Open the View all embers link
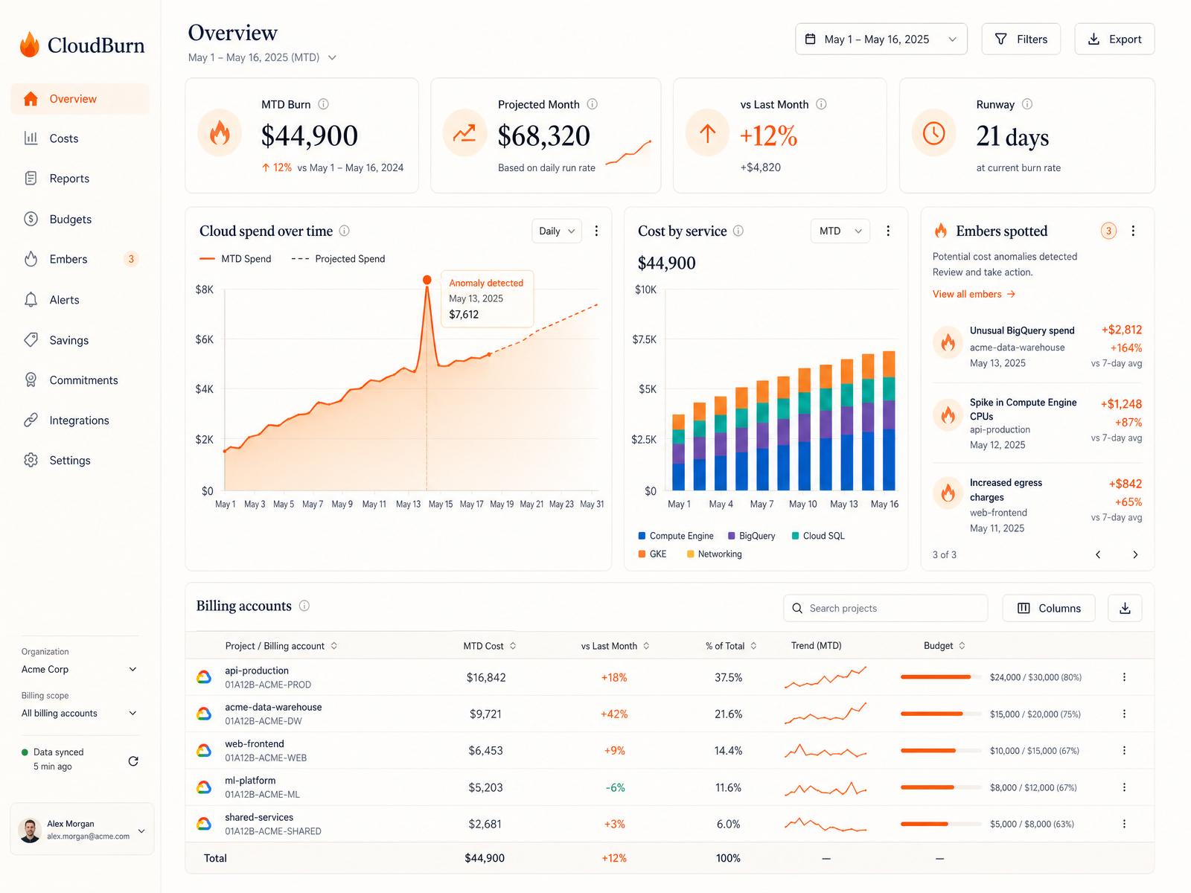Viewport: 1191px width, 893px height. coord(974,294)
